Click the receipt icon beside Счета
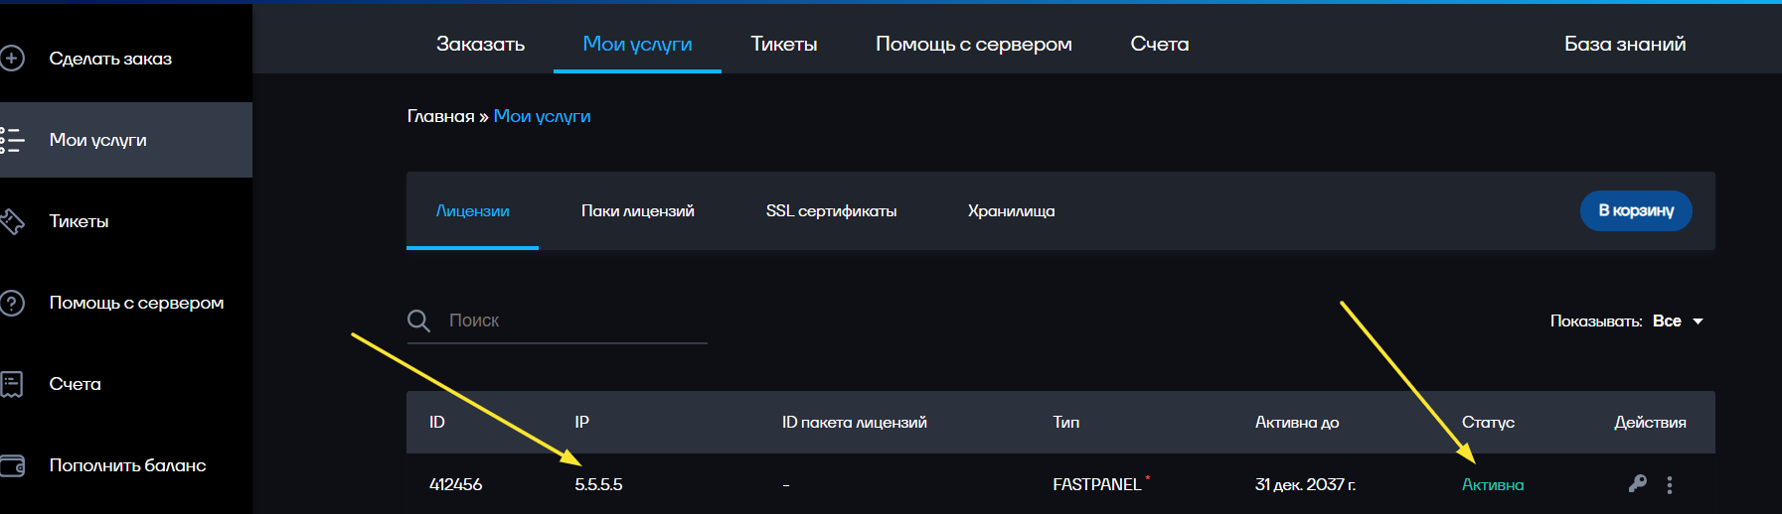Screen dimensions: 1782x514 coord(11,384)
